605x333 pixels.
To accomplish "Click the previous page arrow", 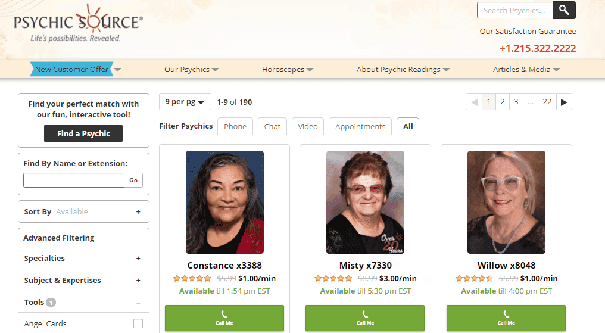I will [x=474, y=102].
